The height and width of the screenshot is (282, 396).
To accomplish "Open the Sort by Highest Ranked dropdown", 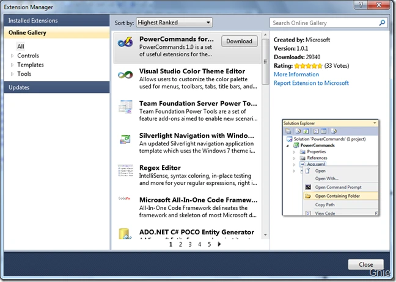I will (x=174, y=23).
